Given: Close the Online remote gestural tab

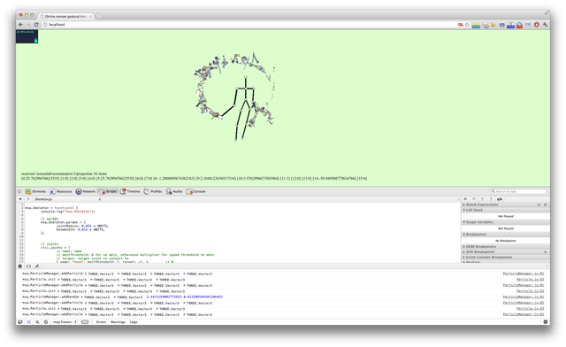Looking at the screenshot, I should coord(90,16).
